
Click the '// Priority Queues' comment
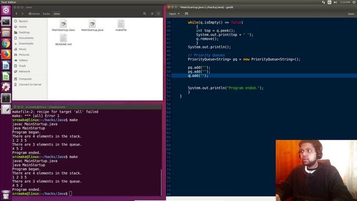tap(206, 55)
